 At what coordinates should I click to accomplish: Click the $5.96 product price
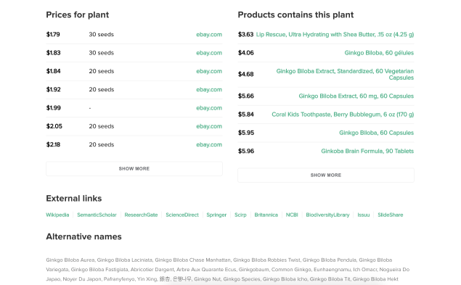(x=246, y=151)
